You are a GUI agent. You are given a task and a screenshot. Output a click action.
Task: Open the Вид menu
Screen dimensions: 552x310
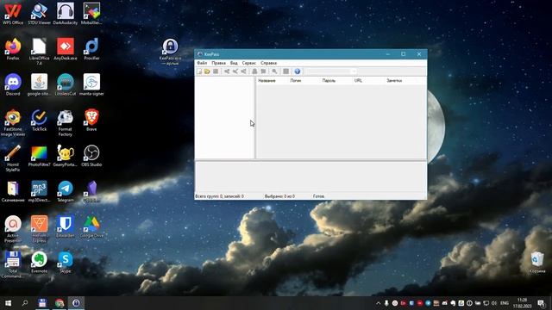coord(234,63)
